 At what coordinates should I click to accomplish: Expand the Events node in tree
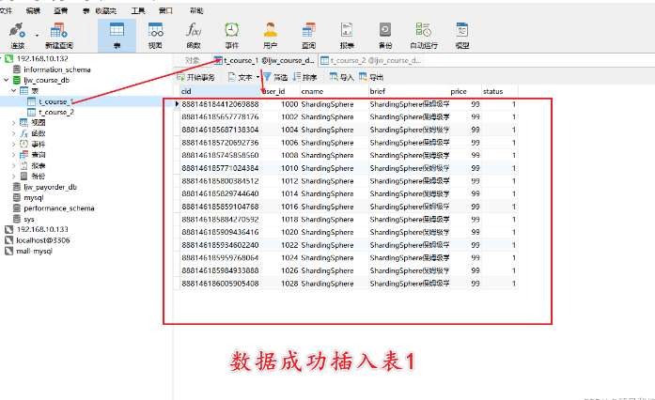point(13,144)
